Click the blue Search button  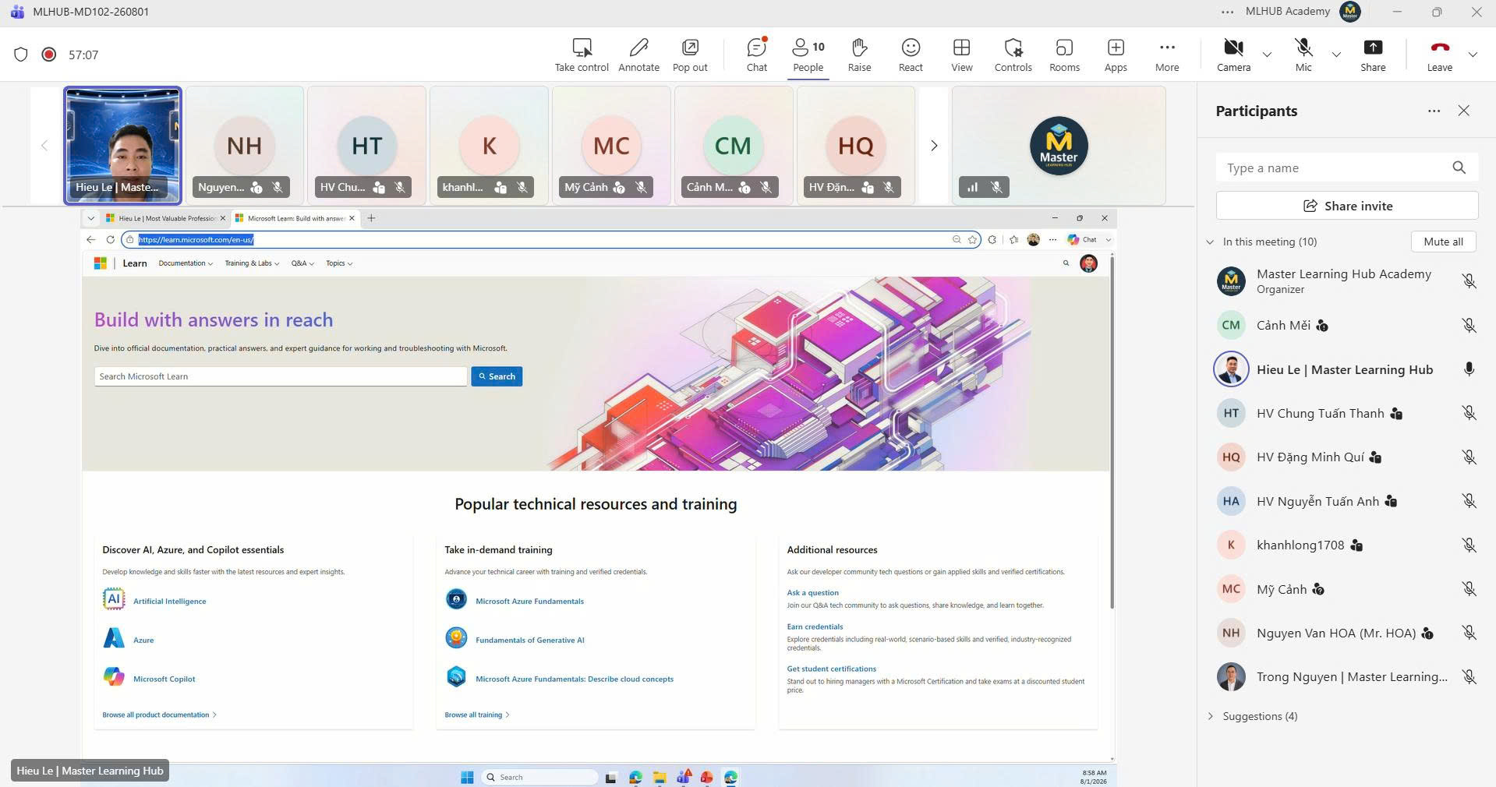coord(497,376)
